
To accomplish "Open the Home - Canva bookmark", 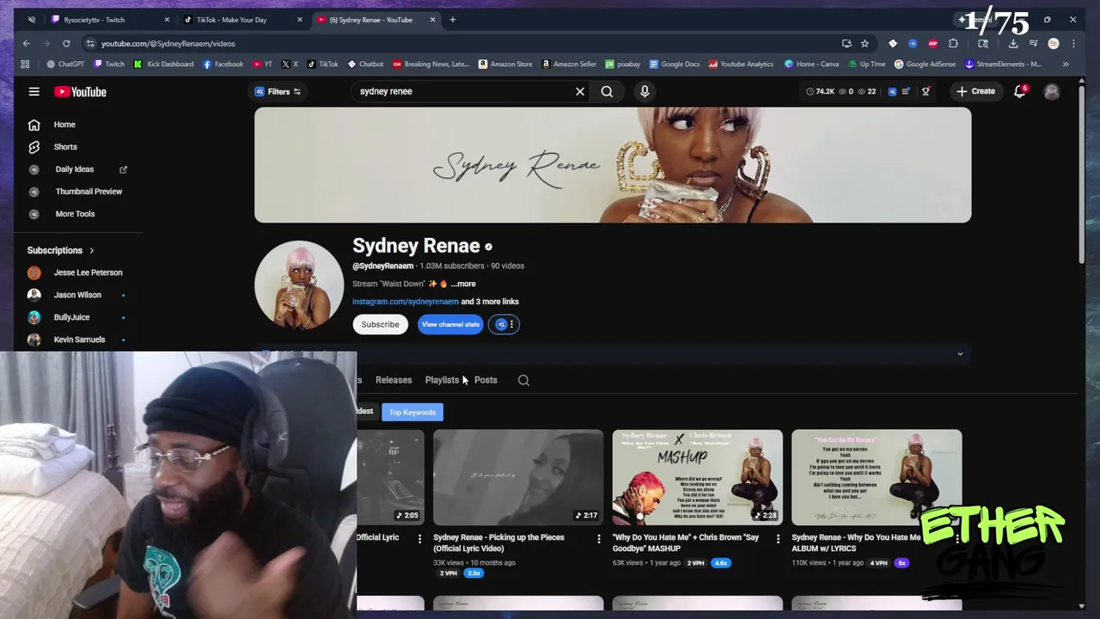I will click(x=810, y=64).
